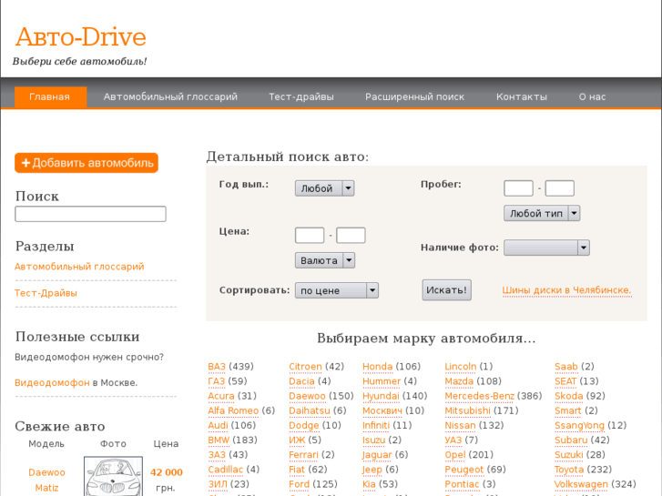The height and width of the screenshot is (496, 662).
Task: Focus the minimum Пробег input field
Action: 518,188
